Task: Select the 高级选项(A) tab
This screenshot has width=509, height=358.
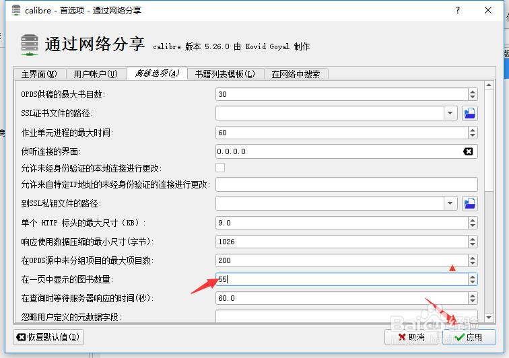Action: click(x=158, y=73)
